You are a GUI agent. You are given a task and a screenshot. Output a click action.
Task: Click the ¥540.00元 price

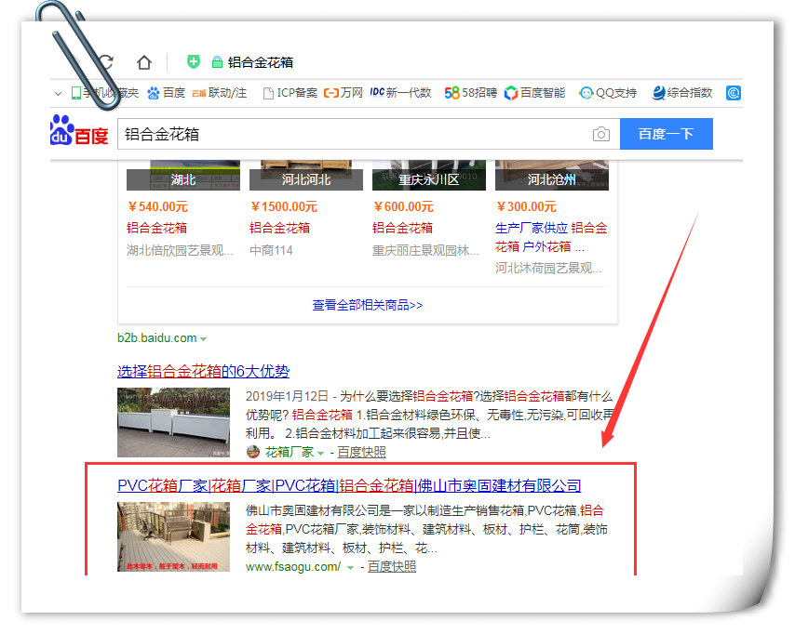click(157, 206)
